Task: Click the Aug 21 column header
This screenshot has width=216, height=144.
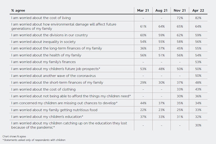Action: 162,10
